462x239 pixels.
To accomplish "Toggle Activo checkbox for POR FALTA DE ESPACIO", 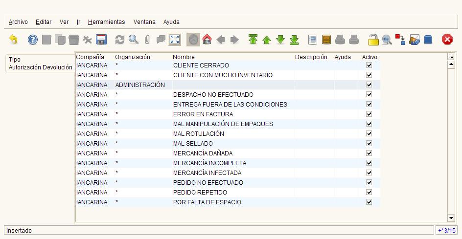I will point(369,202).
